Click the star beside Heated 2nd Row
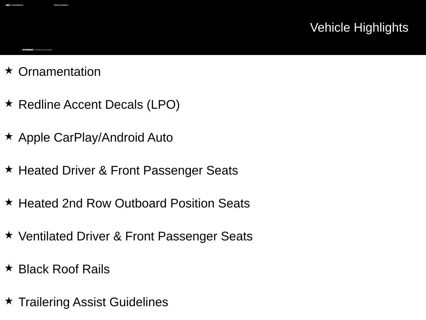 9,202
